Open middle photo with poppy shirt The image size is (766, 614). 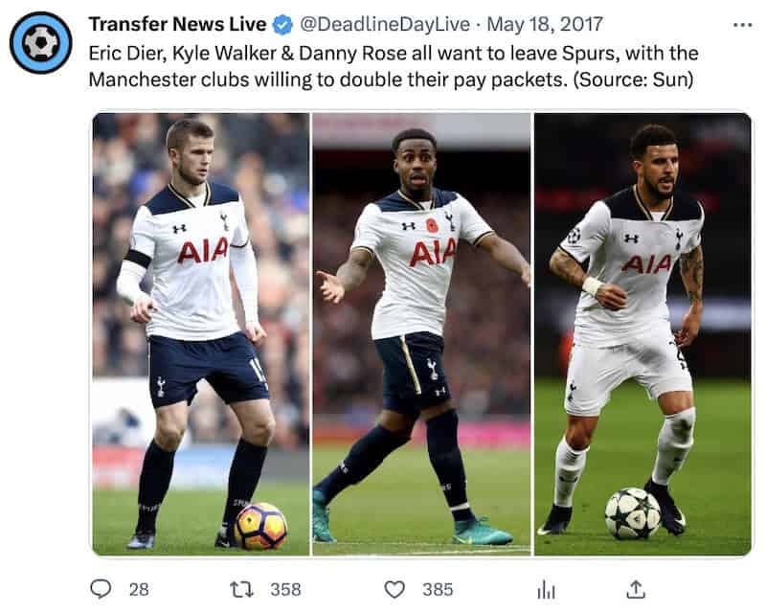[x=421, y=334]
